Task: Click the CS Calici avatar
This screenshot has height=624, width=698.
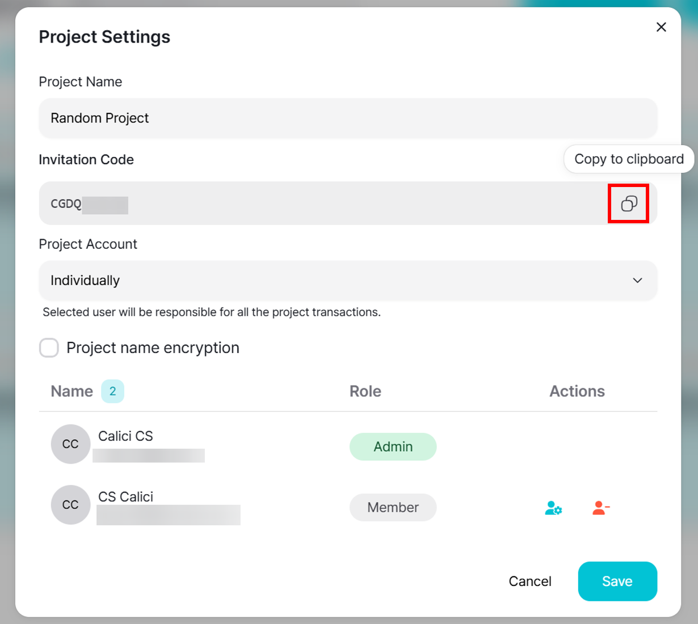Action: point(70,505)
